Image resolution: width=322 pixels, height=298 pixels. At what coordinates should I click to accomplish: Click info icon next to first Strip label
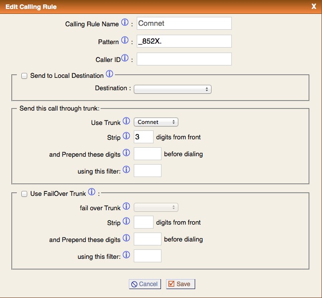point(126,136)
